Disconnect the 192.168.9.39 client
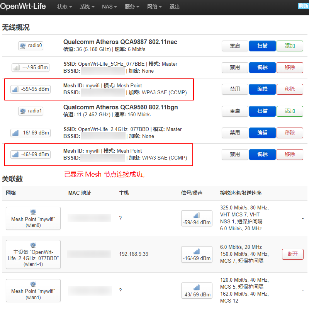The image size is (309, 313). point(292,254)
